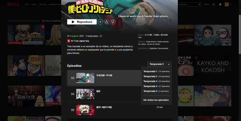
Task: Open the Series de anime genre link
Action: coord(153,44)
